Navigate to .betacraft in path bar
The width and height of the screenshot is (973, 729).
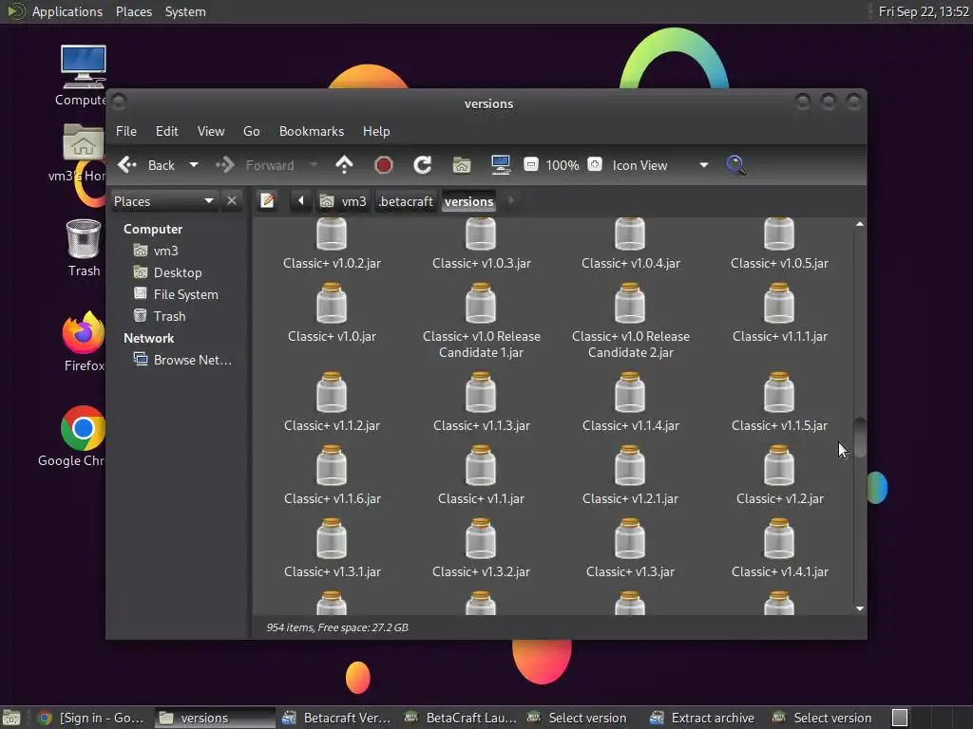(x=406, y=201)
